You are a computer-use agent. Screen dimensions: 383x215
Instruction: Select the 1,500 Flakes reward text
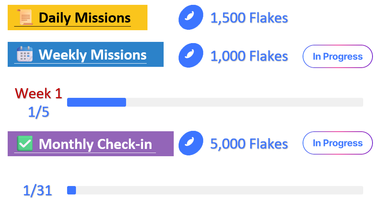(x=249, y=18)
